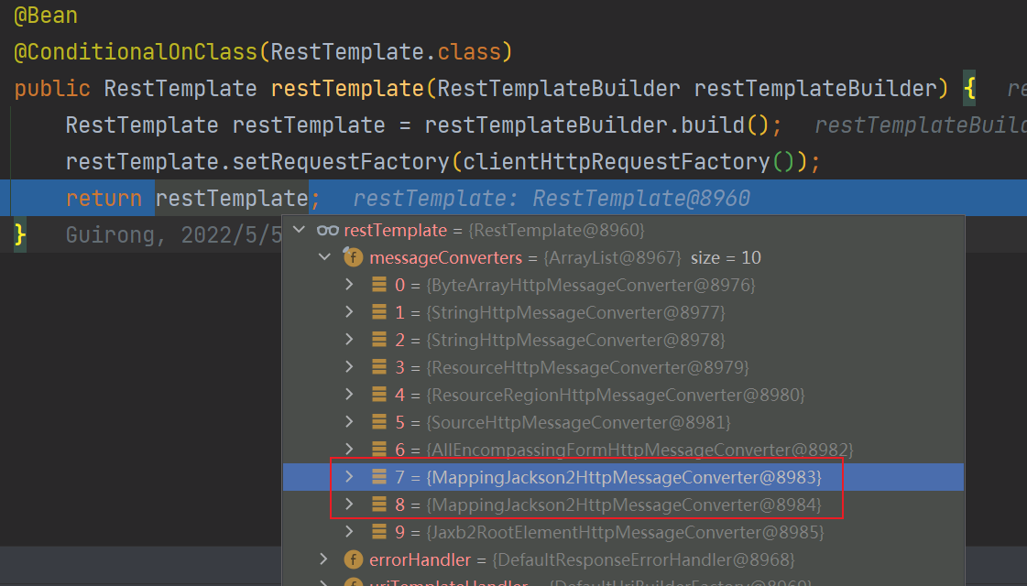Select row {MappingJackson2HttpMessageConverter@8983}
The width and height of the screenshot is (1027, 586).
623,477
